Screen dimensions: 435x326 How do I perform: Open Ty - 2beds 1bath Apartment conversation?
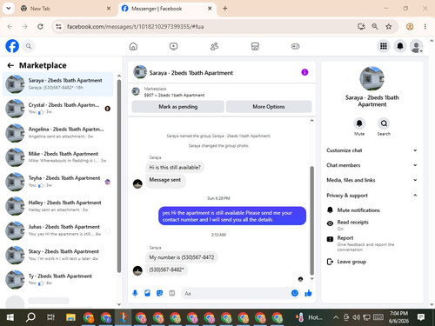pos(58,280)
